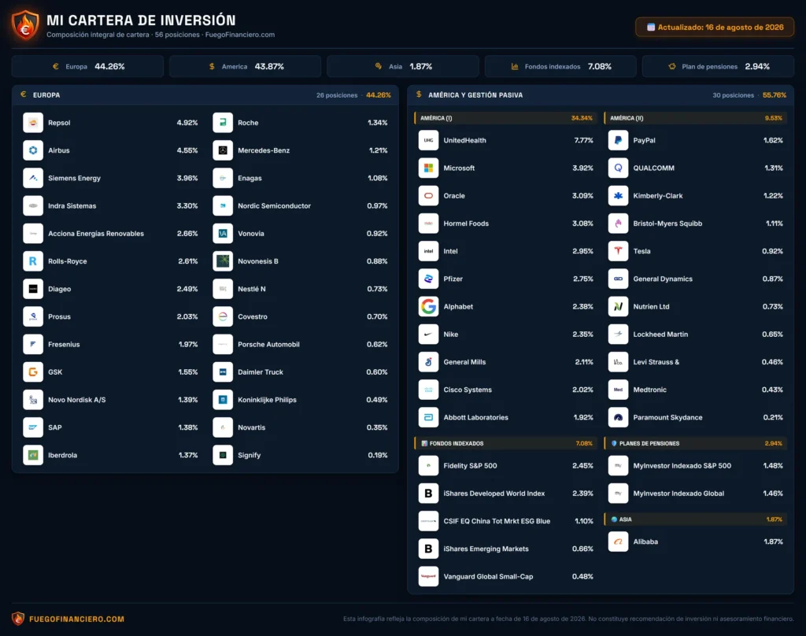
Task: Click the Iberdrola logo icon
Action: coord(33,456)
